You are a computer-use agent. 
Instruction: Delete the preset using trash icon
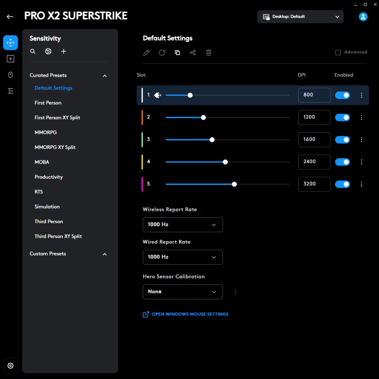click(208, 52)
